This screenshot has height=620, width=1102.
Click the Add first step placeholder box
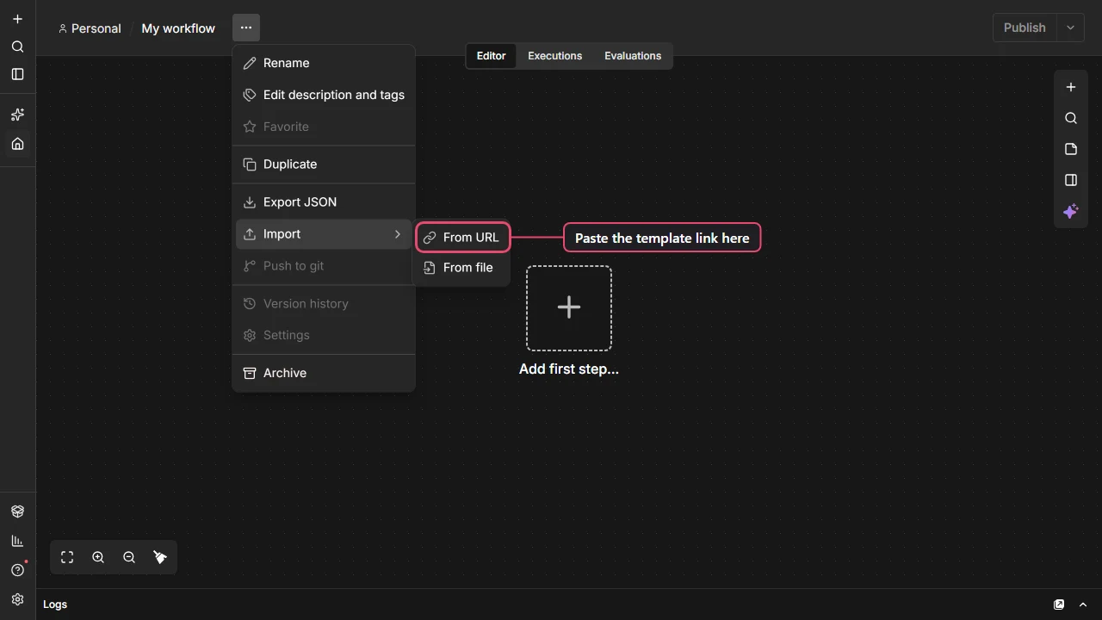569,308
